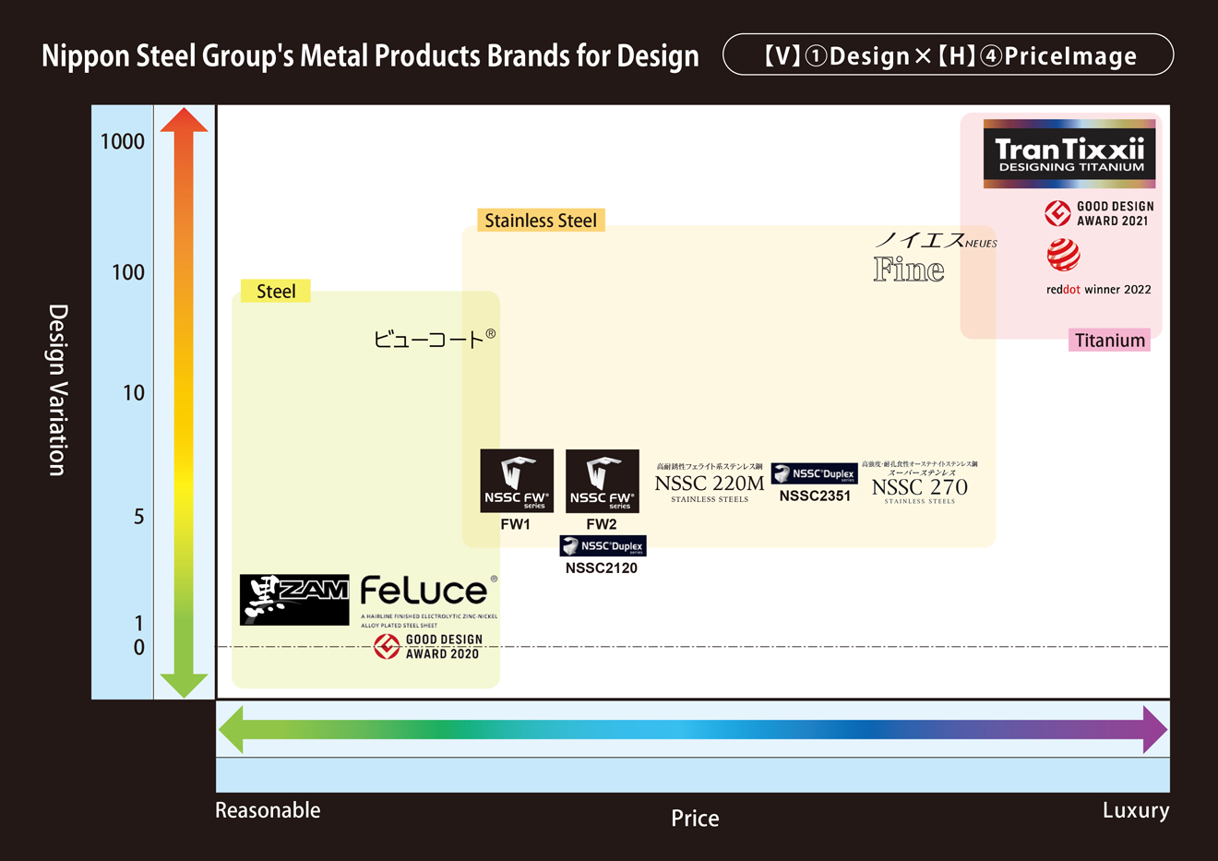
Task: Click the NSSC 220M Stainless Steels logo
Action: (x=710, y=484)
